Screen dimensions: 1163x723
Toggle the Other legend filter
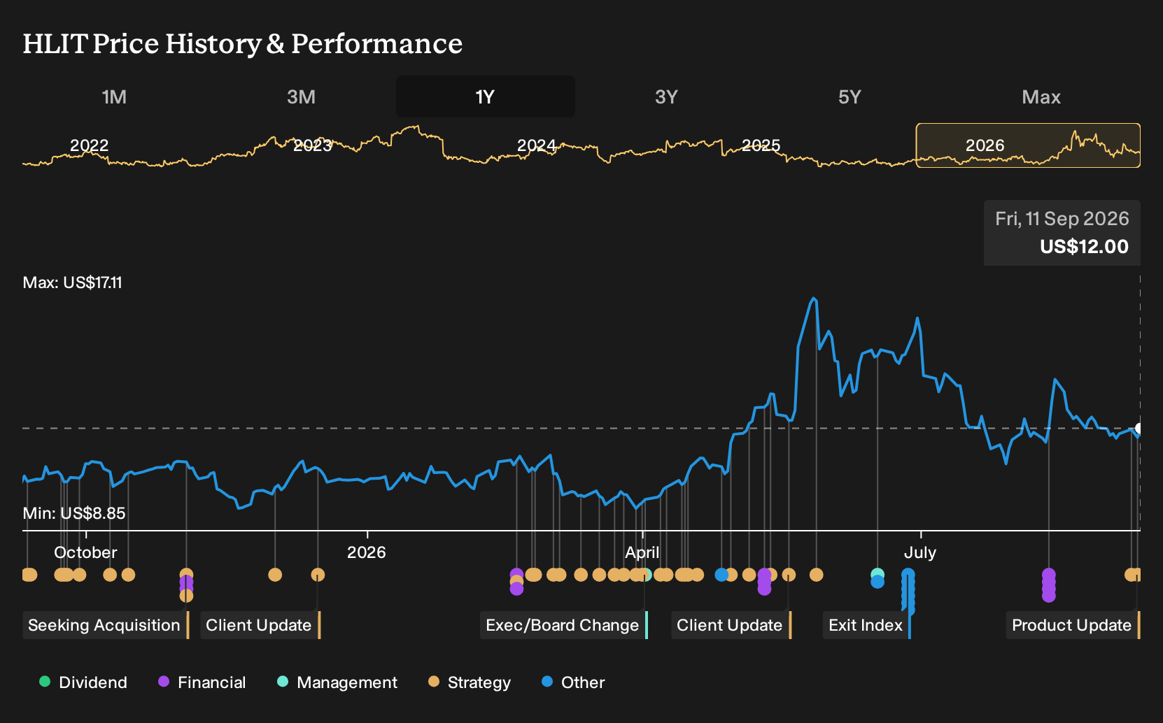574,682
